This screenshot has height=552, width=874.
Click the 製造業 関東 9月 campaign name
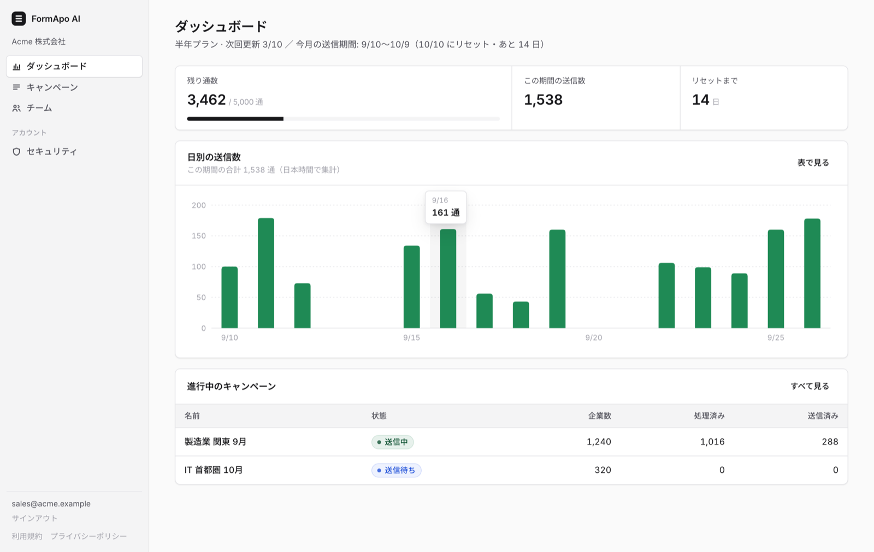point(215,442)
